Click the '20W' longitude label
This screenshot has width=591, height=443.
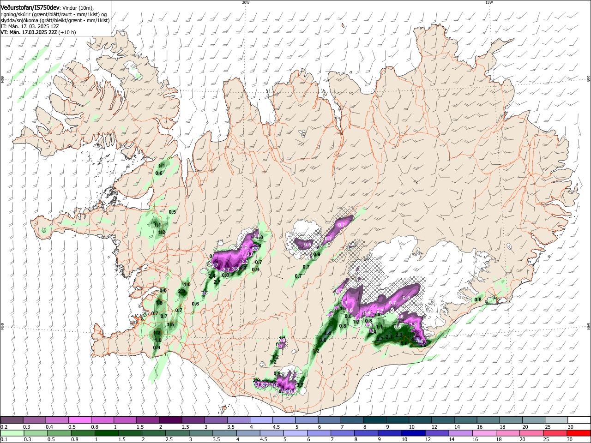tap(246, 2)
